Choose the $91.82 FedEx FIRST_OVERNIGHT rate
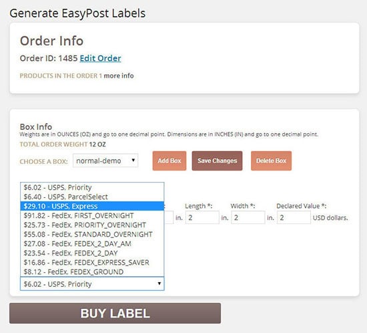The width and height of the screenshot is (367, 333). [92, 215]
